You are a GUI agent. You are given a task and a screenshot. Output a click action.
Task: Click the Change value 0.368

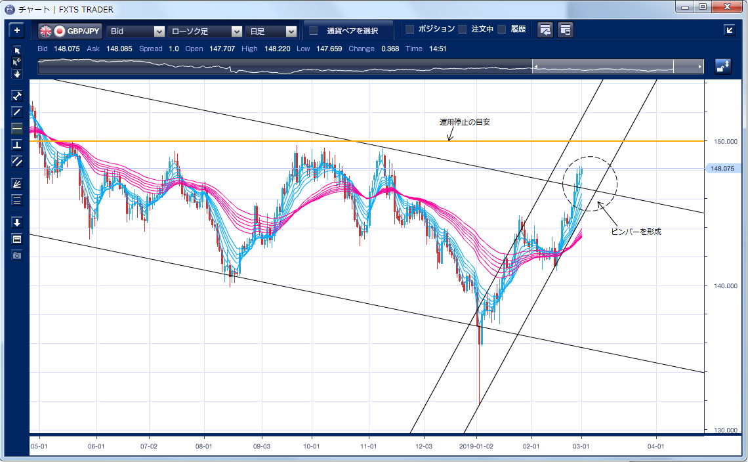point(390,49)
